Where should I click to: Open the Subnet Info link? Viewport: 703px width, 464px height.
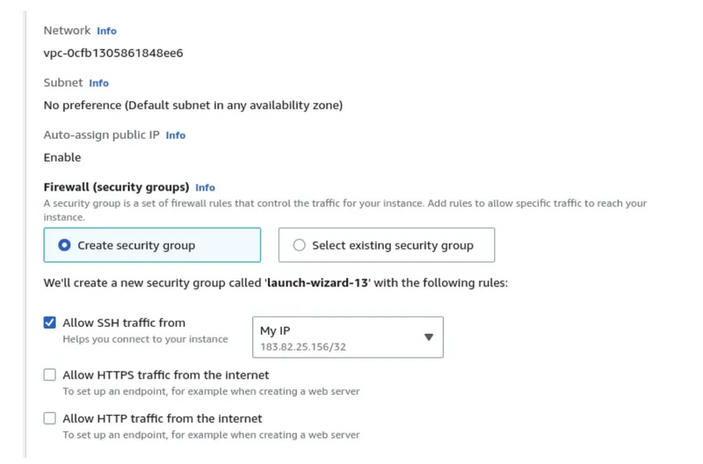[98, 83]
